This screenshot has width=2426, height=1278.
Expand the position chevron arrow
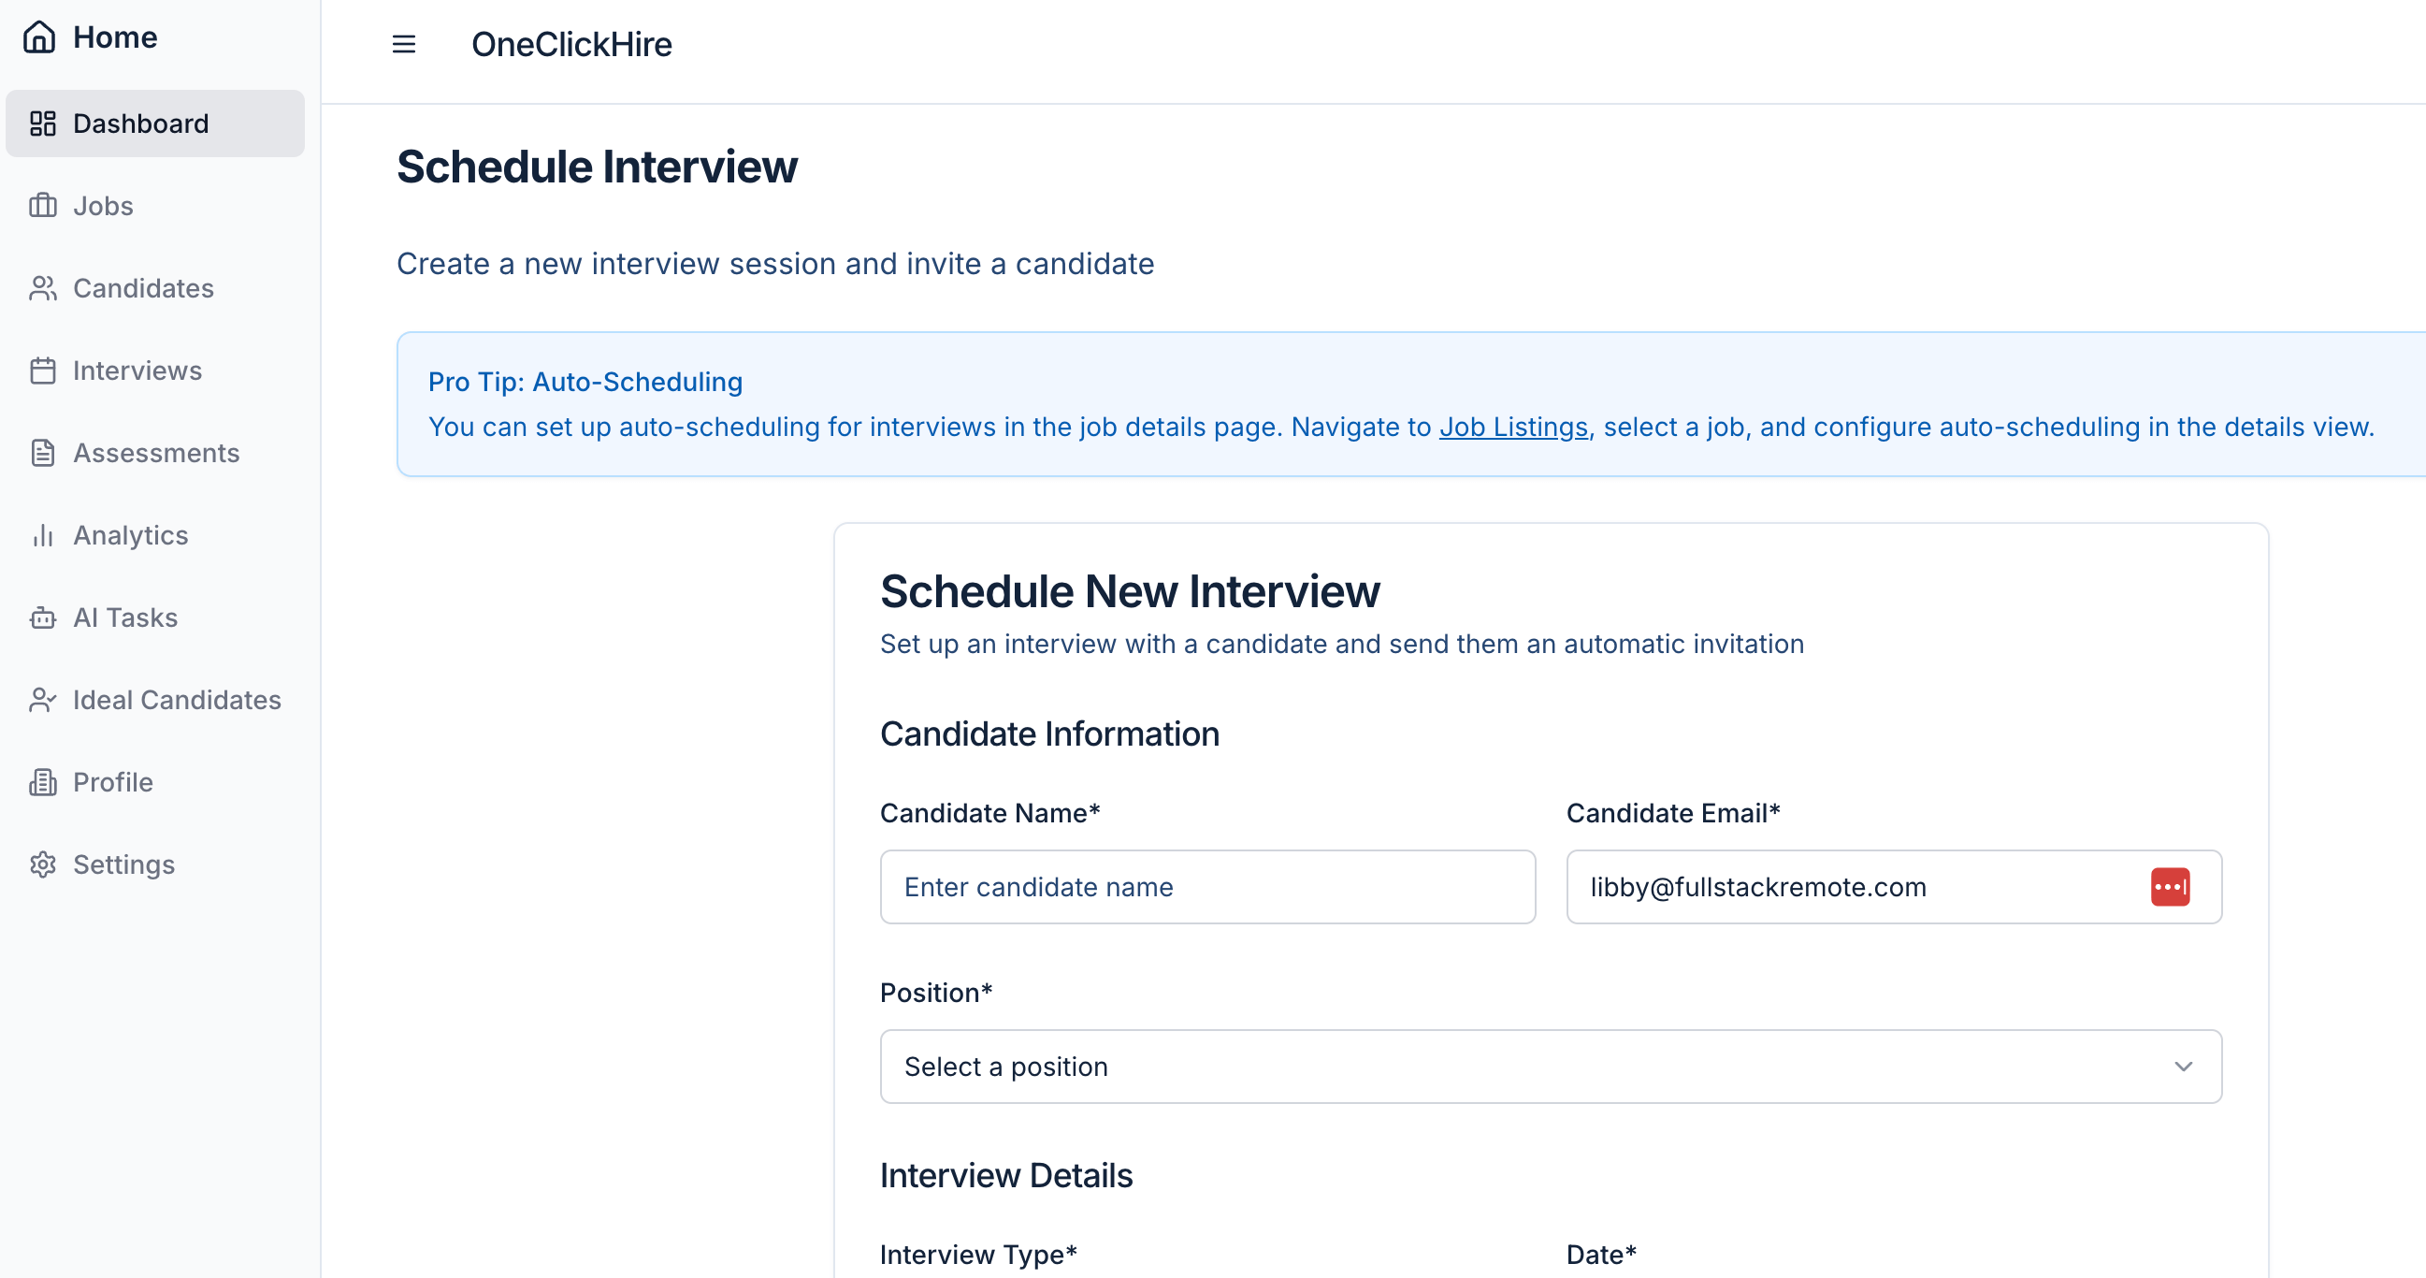click(2182, 1067)
